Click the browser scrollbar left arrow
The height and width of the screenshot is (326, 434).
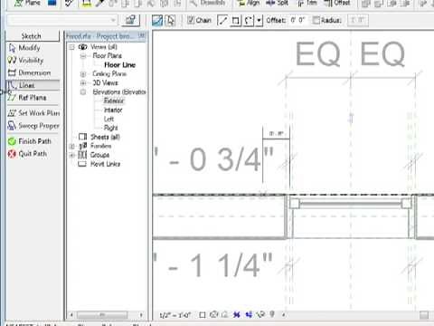(71, 315)
